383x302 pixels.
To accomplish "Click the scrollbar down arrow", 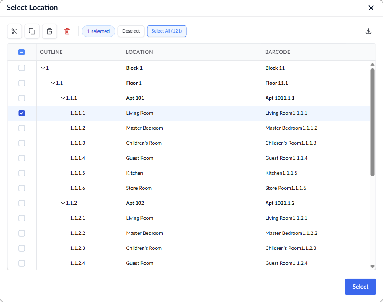I will (x=373, y=267).
